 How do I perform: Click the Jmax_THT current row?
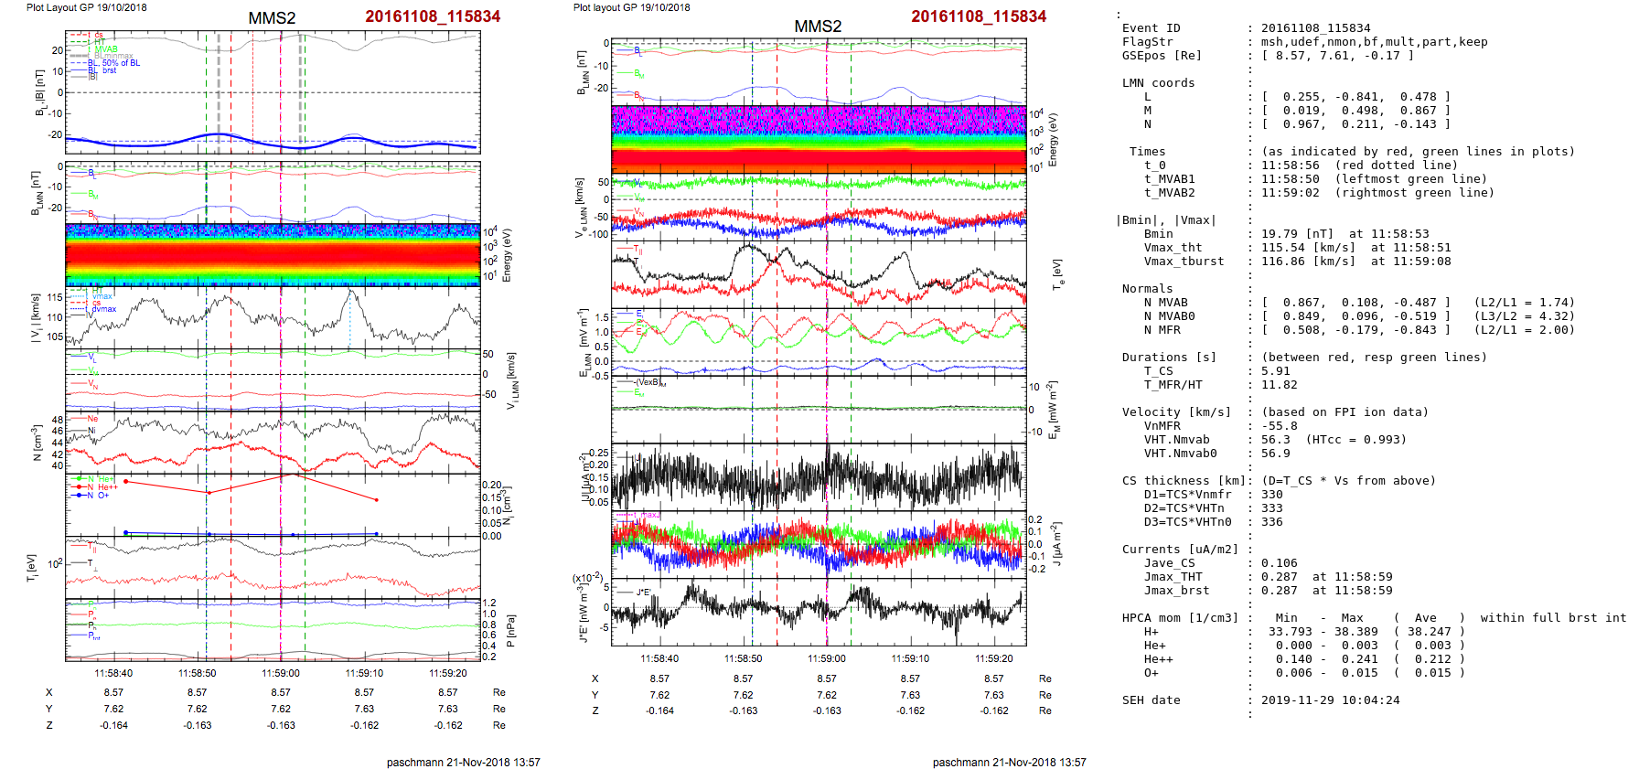click(1173, 577)
